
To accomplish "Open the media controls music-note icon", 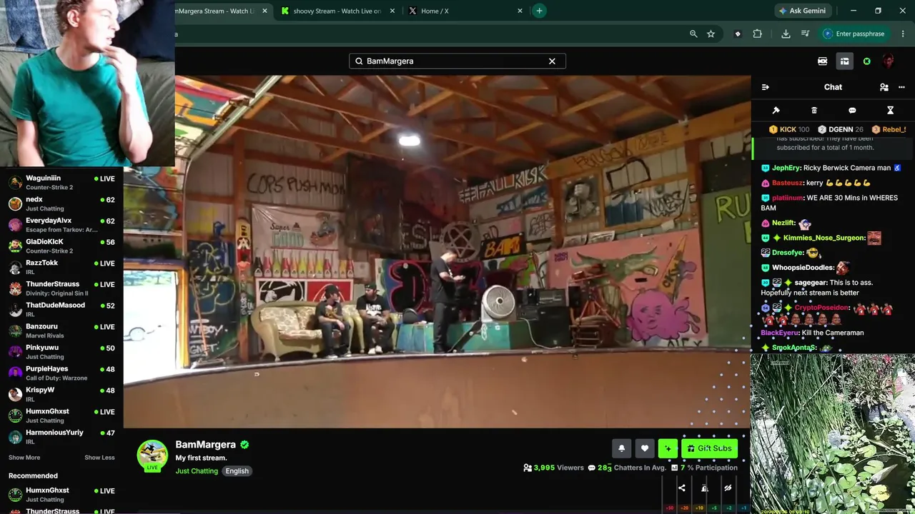I will 805,34.
